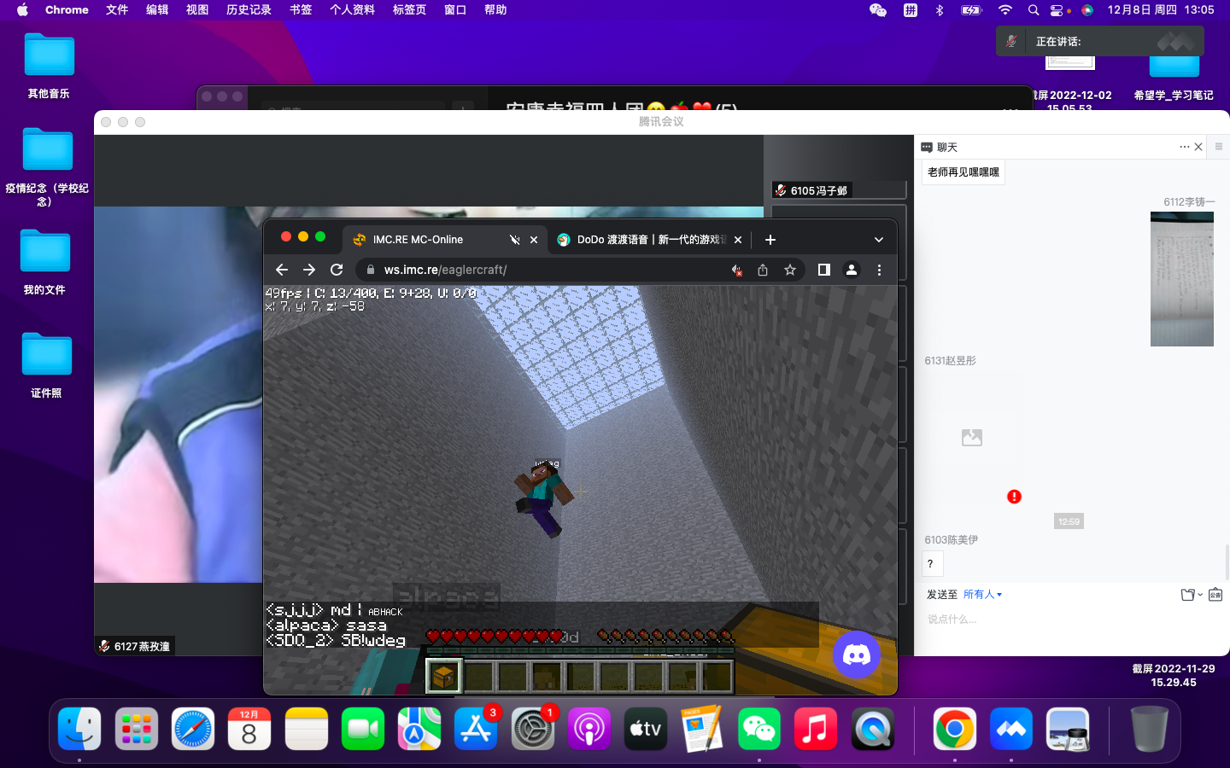1230x768 pixels.
Task: Open the side menu icon beside the chat panel
Action: coord(1219,147)
